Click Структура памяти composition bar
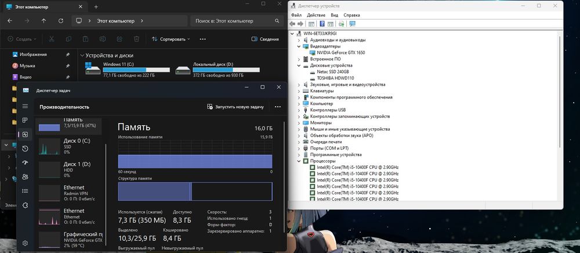580x253 pixels. tap(195, 191)
